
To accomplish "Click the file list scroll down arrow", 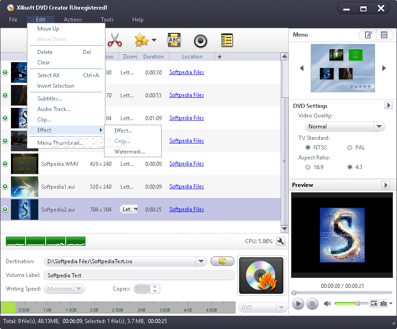I will pyautogui.click(x=284, y=229).
